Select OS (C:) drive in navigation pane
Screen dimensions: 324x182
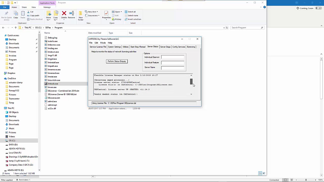pyautogui.click(x=12, y=141)
